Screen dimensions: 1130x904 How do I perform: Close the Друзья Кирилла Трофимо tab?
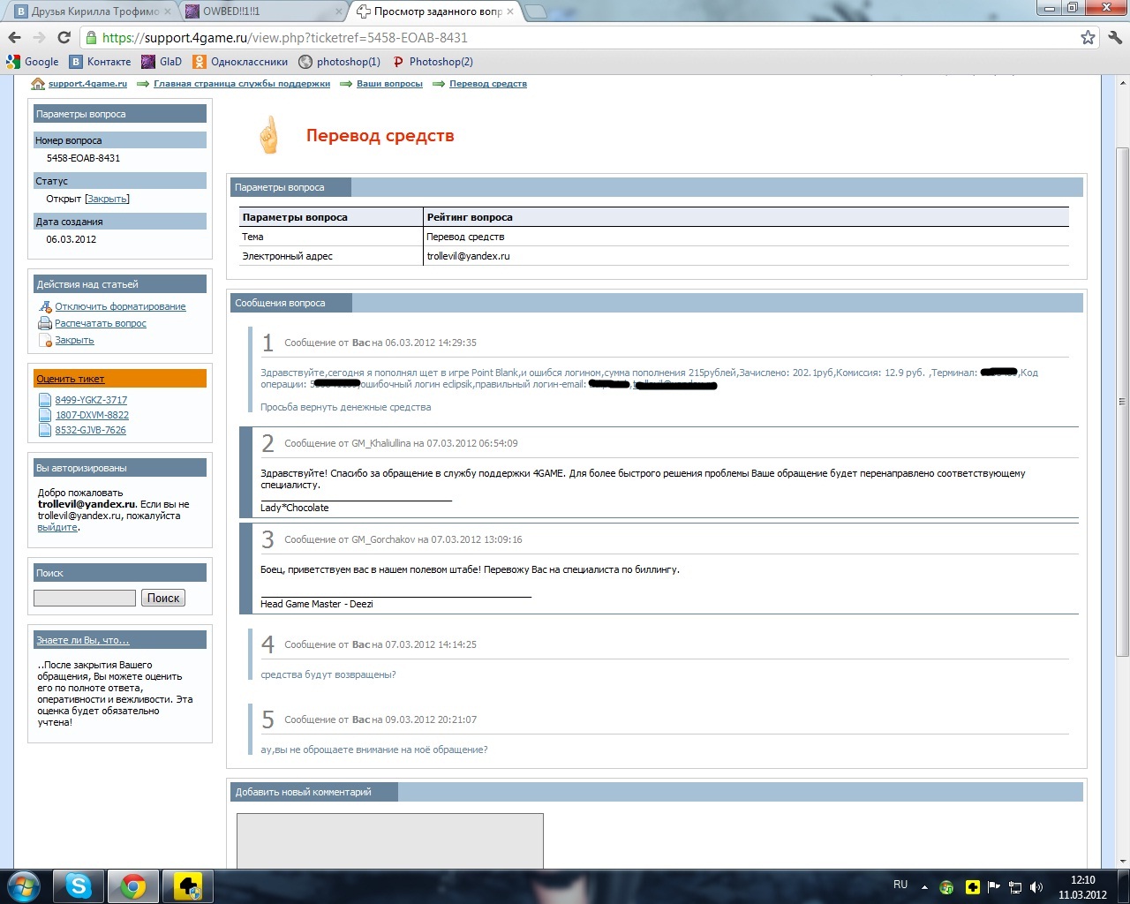tap(168, 11)
